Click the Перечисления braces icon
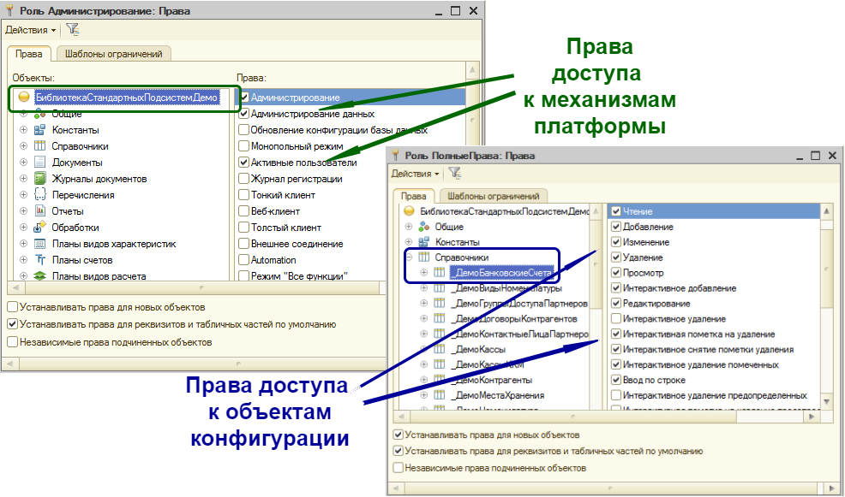This screenshot has height=497, width=845. 39,195
